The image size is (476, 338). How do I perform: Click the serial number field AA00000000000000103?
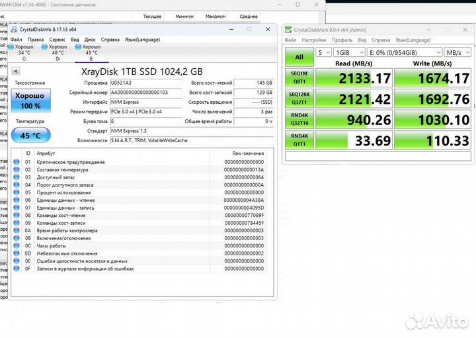pyautogui.click(x=145, y=93)
